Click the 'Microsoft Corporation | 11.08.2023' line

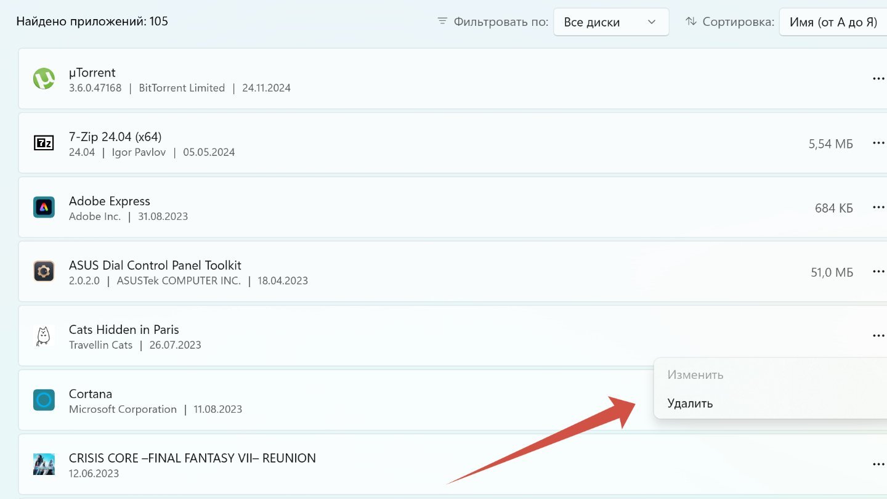pyautogui.click(x=155, y=409)
